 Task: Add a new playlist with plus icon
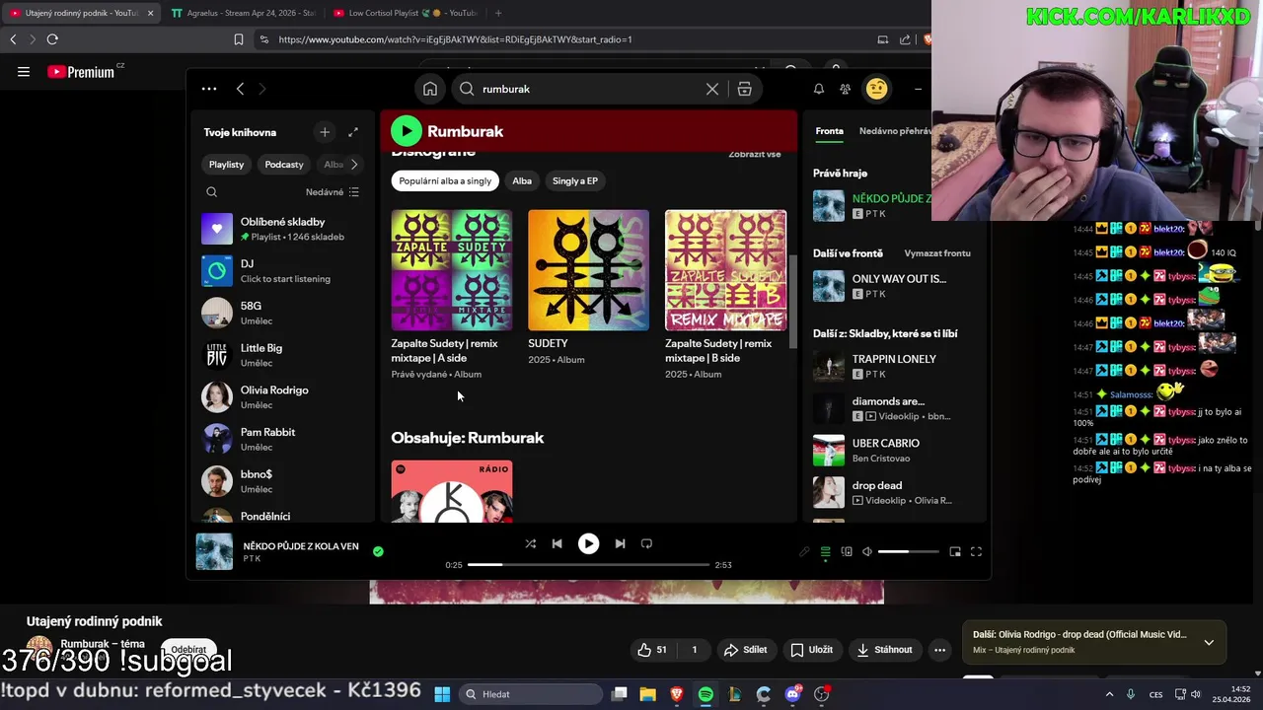tap(325, 132)
